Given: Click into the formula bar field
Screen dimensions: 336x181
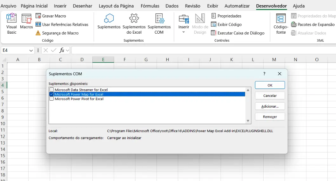Looking at the screenshot, I should click(204, 50).
